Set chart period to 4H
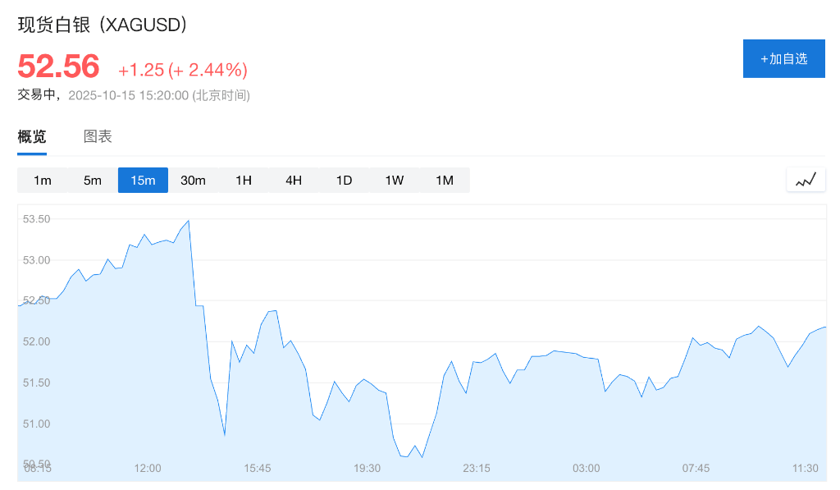This screenshot has height=490, width=840. 294,181
